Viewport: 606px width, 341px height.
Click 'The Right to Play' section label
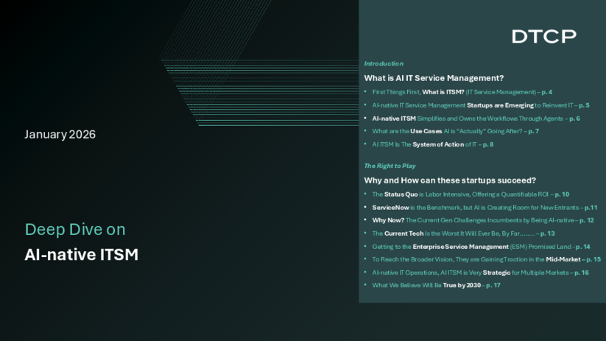[390, 166]
